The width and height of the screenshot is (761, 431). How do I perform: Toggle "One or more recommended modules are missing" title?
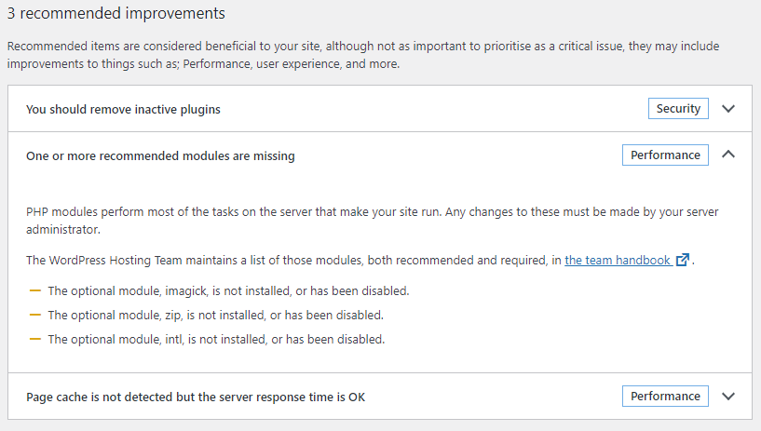(160, 156)
